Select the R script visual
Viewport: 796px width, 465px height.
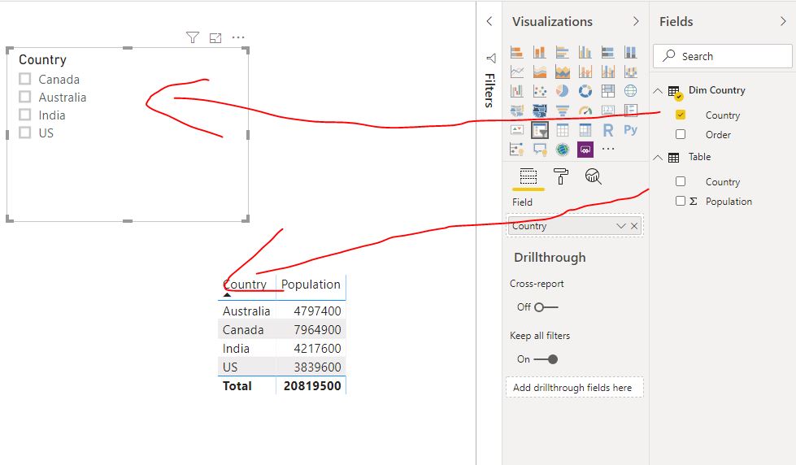click(x=607, y=130)
